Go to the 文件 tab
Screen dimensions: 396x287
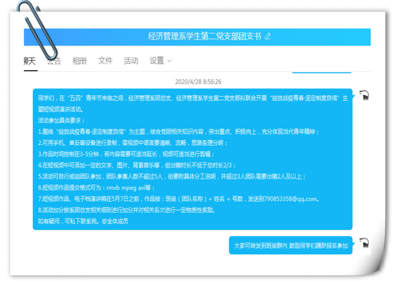click(x=105, y=61)
